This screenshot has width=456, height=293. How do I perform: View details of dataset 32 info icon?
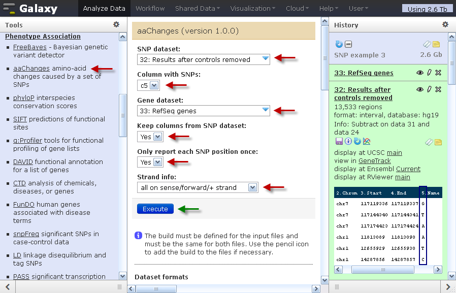pos(348,141)
